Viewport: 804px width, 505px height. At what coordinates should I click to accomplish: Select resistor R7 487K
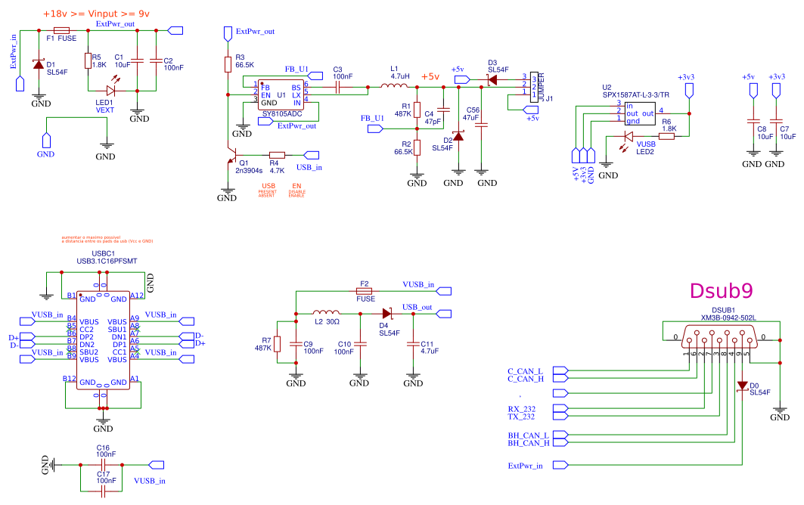278,344
